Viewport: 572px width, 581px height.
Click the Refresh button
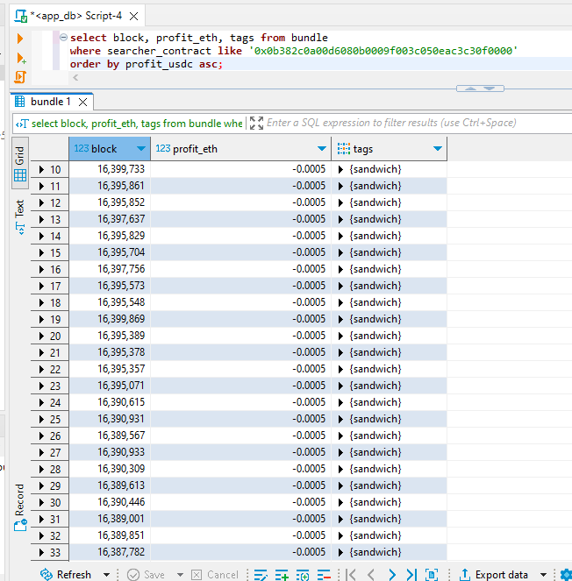[x=65, y=574]
